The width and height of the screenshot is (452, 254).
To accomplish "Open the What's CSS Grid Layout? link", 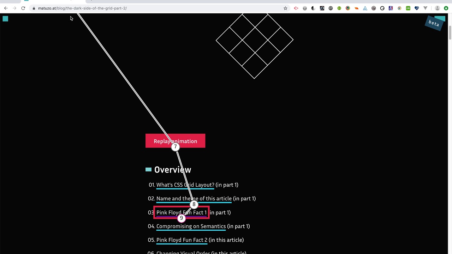I will point(185,185).
